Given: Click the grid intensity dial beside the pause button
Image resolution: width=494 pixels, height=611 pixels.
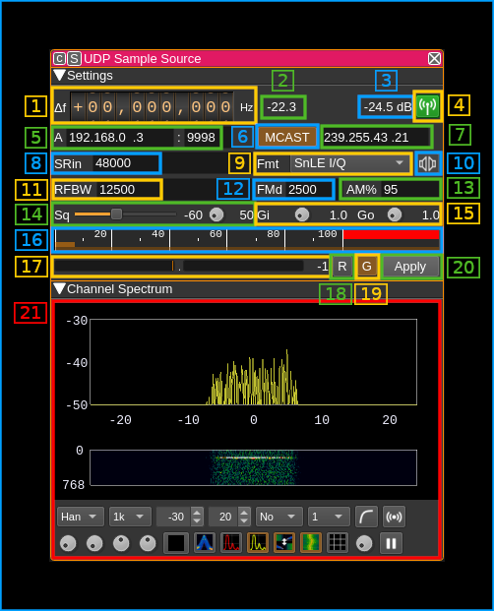Looking at the screenshot, I should [364, 543].
